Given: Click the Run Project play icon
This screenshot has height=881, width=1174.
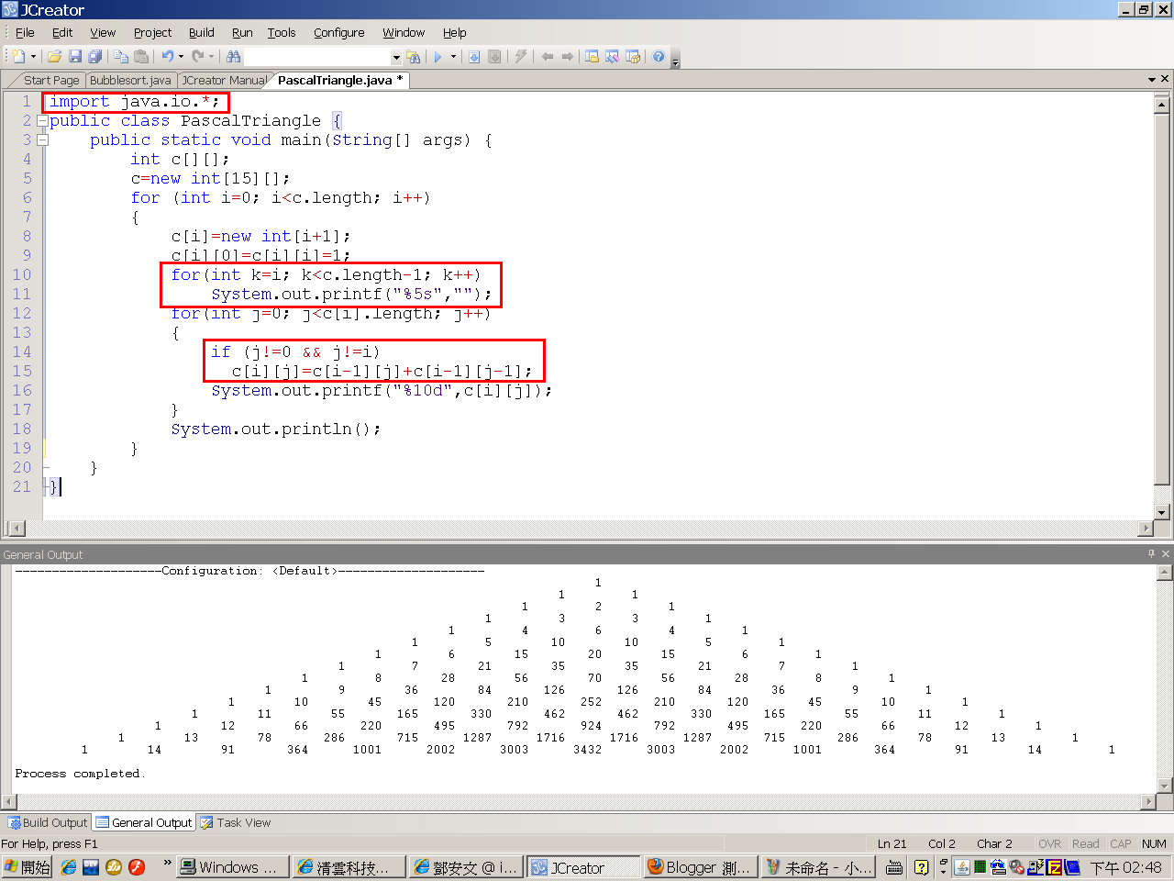Looking at the screenshot, I should (x=438, y=57).
